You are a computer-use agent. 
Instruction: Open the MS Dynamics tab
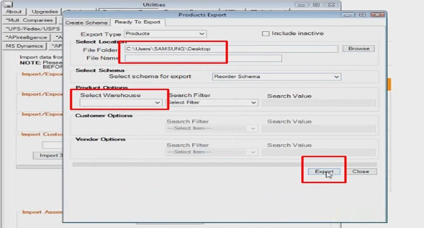point(24,46)
